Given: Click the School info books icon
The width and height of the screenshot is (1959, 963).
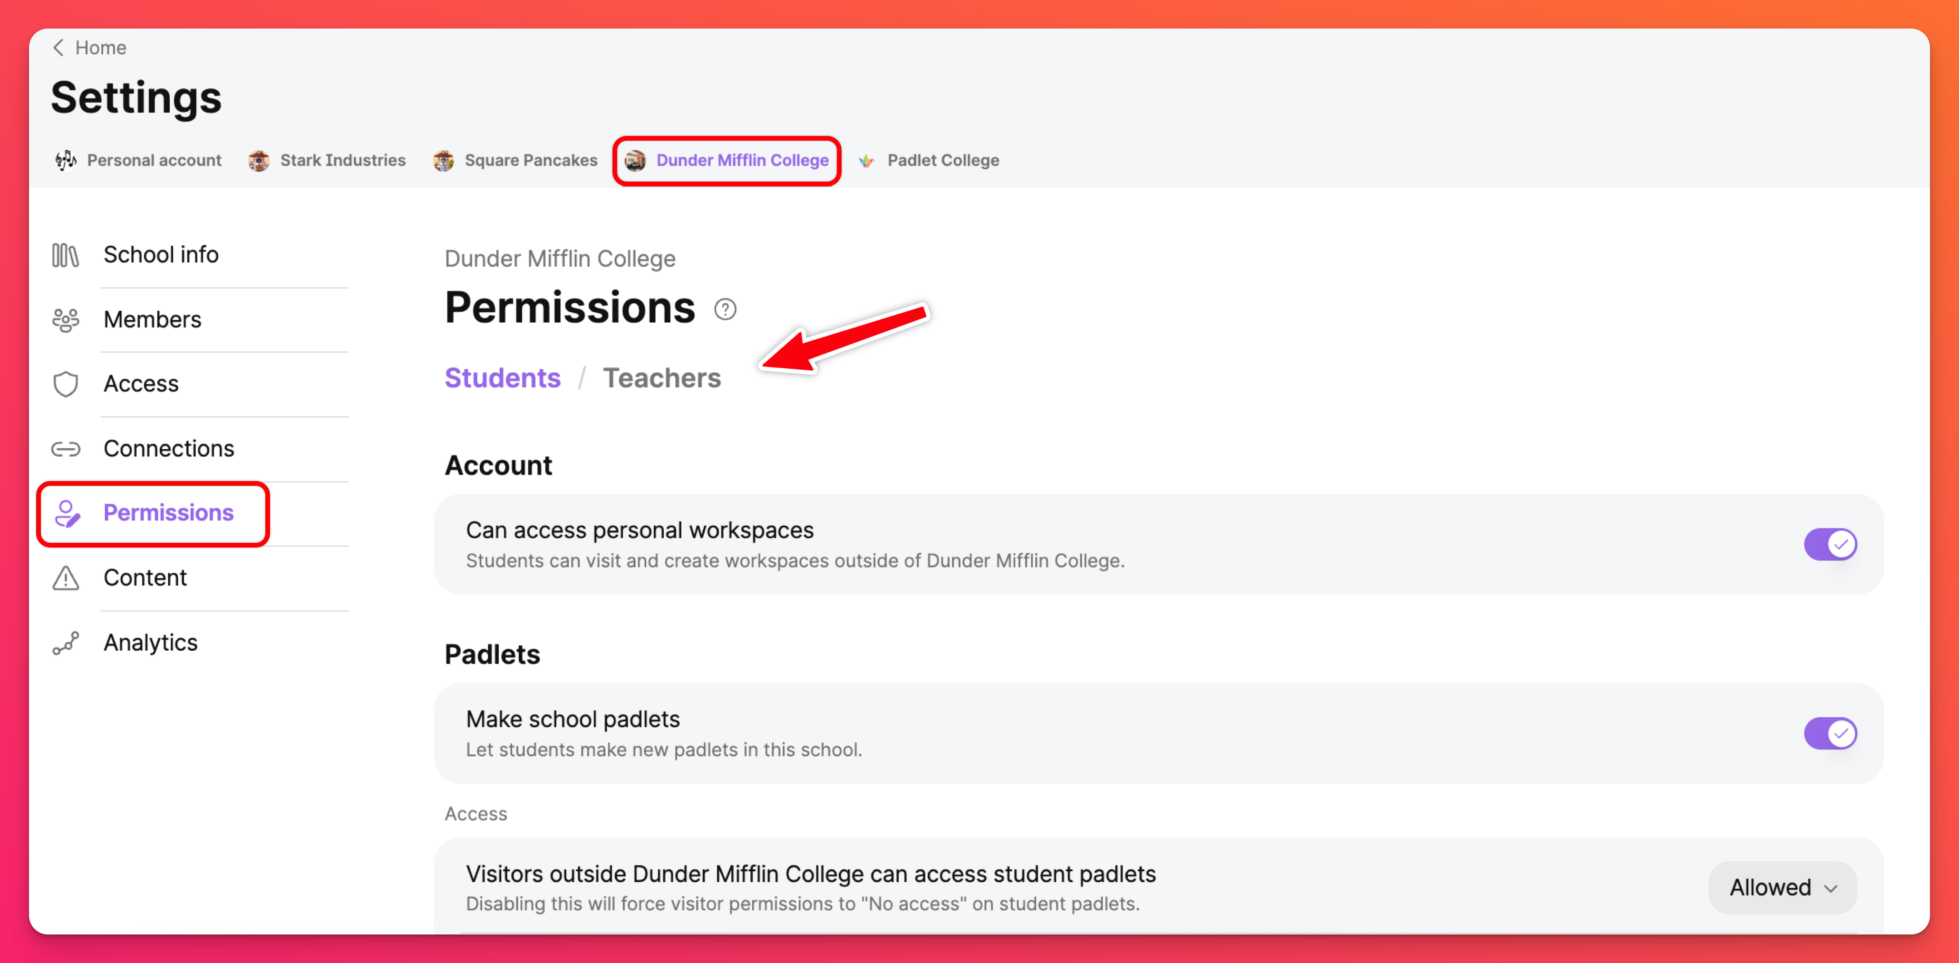Looking at the screenshot, I should (66, 255).
